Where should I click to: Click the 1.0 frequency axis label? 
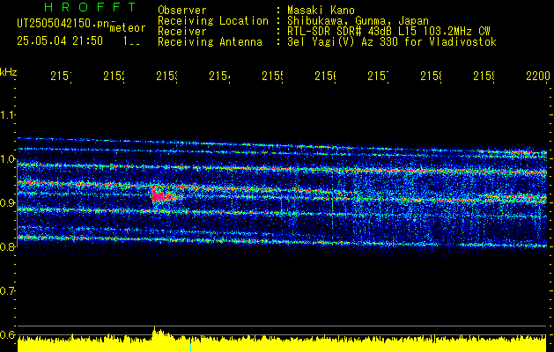coord(8,159)
